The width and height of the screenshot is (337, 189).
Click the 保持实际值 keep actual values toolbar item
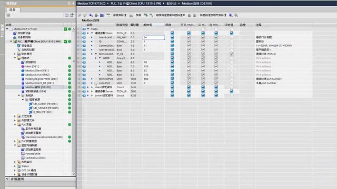pos(120,15)
